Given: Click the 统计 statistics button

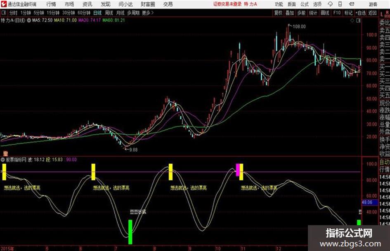Looking at the screenshot, I should tap(313, 13).
